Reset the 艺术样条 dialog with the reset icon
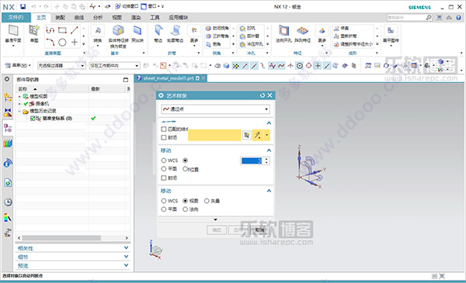 click(263, 95)
